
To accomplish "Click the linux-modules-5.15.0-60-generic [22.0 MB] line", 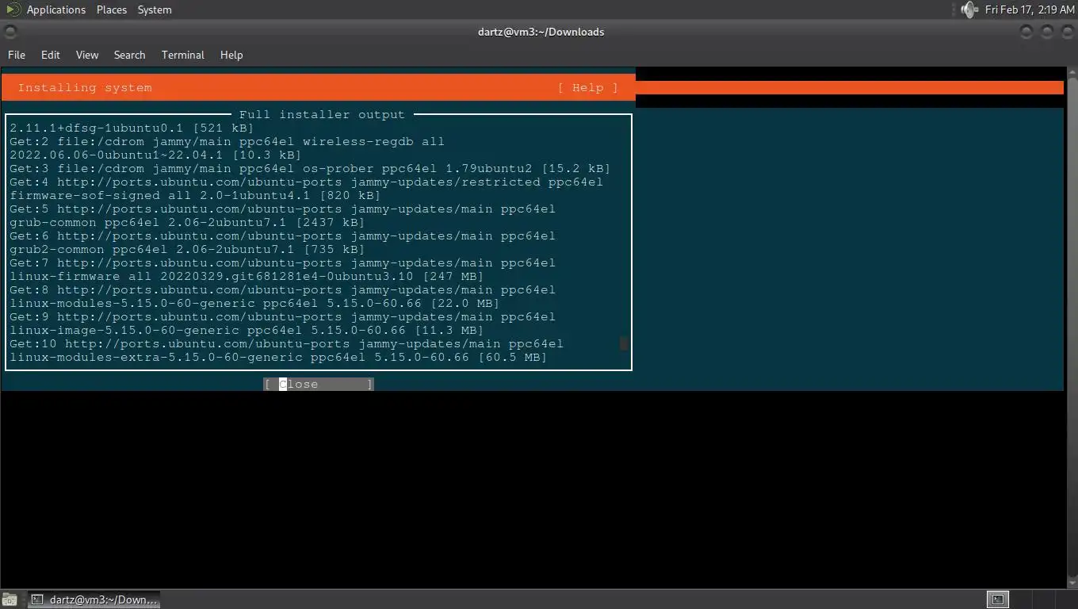I will tap(254, 303).
